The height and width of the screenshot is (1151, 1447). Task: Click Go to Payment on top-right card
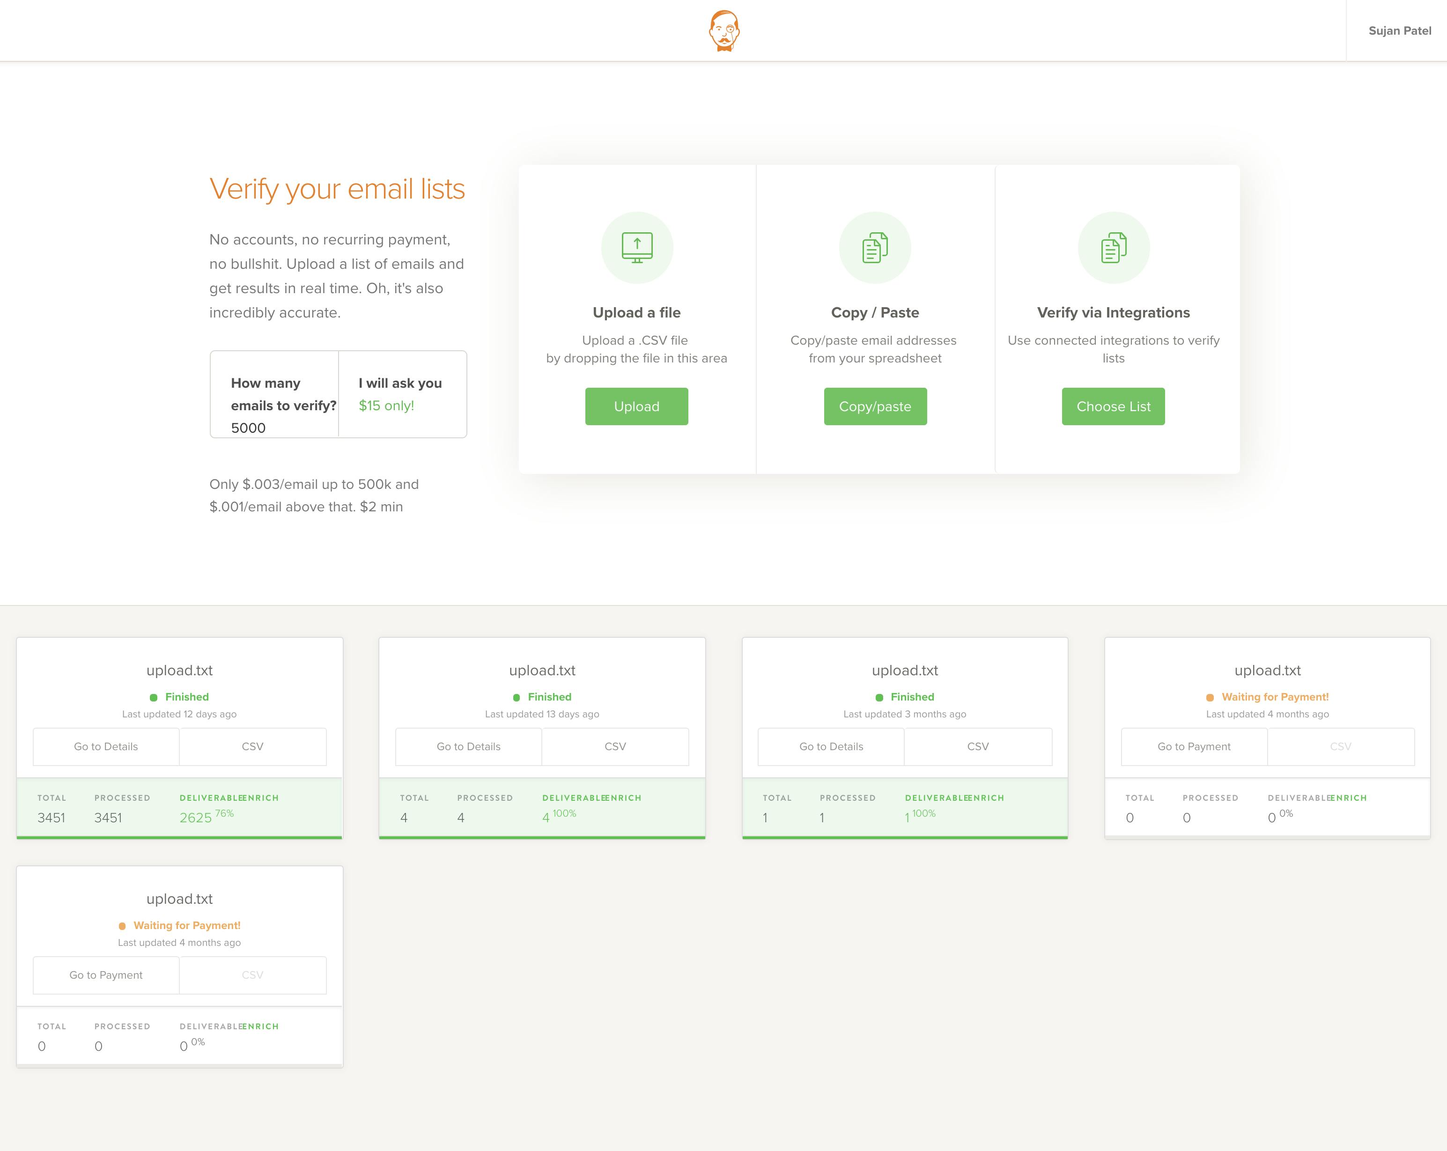[1194, 746]
